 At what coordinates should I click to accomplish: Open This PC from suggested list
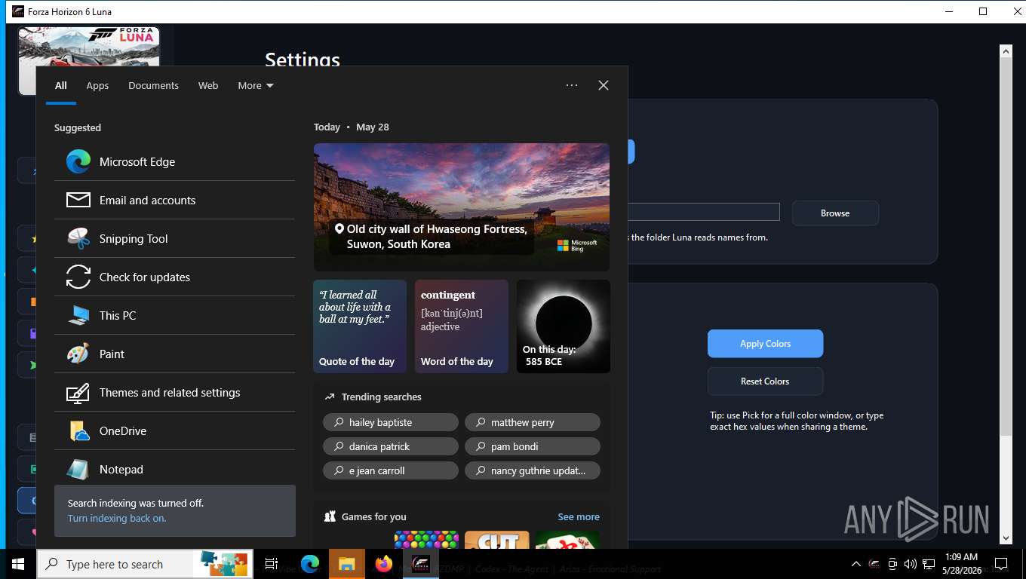coord(174,315)
